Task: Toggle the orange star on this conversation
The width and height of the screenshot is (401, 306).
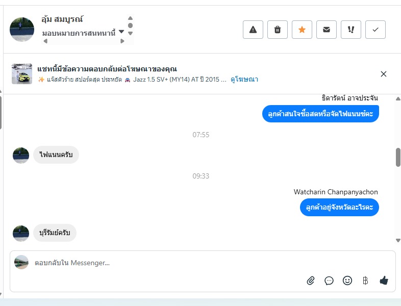Action: tap(302, 30)
